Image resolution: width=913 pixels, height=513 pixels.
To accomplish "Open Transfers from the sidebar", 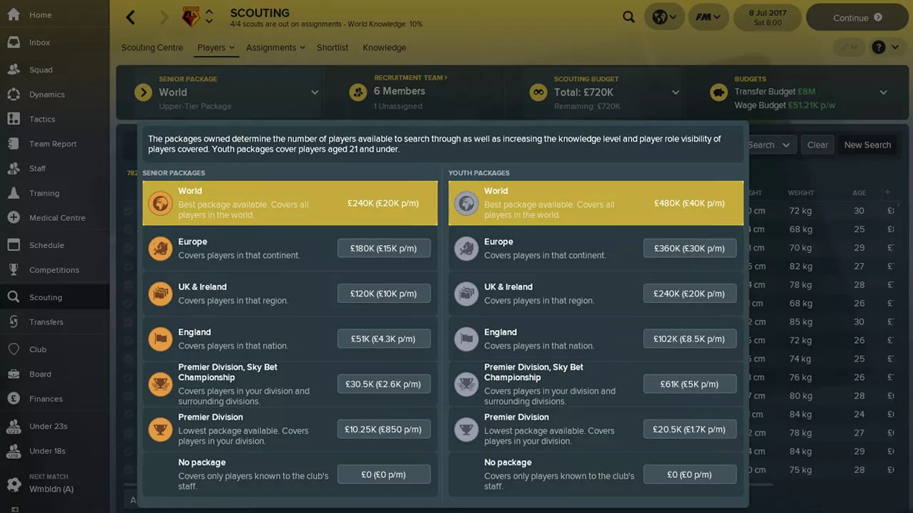I will (46, 322).
